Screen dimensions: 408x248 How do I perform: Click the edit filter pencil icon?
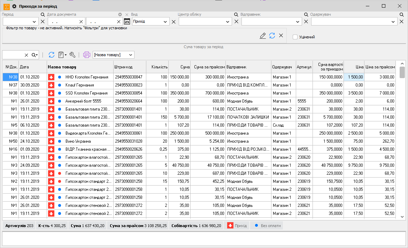tap(263, 36)
